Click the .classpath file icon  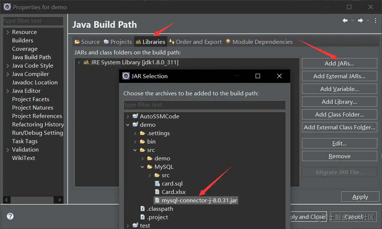click(x=143, y=209)
